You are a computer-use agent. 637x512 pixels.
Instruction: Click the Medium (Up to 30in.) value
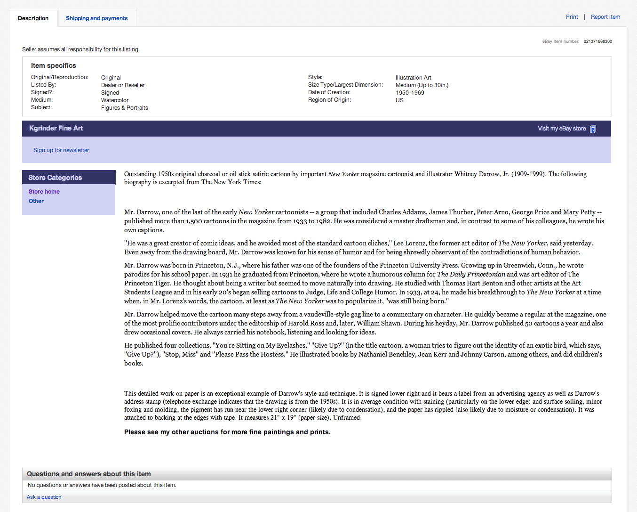(422, 85)
